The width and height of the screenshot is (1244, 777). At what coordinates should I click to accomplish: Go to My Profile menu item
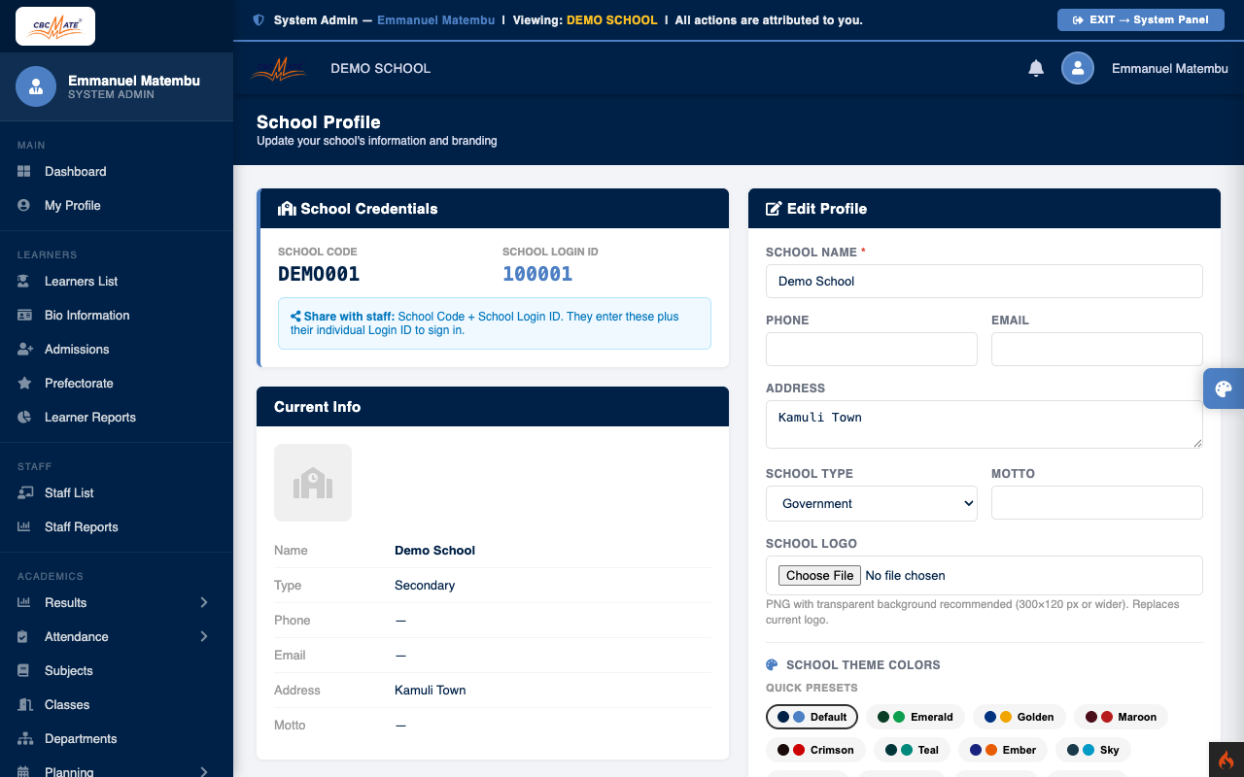tap(117, 205)
